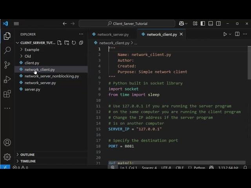
Task: Open the notifications bell
Action: (245, 167)
